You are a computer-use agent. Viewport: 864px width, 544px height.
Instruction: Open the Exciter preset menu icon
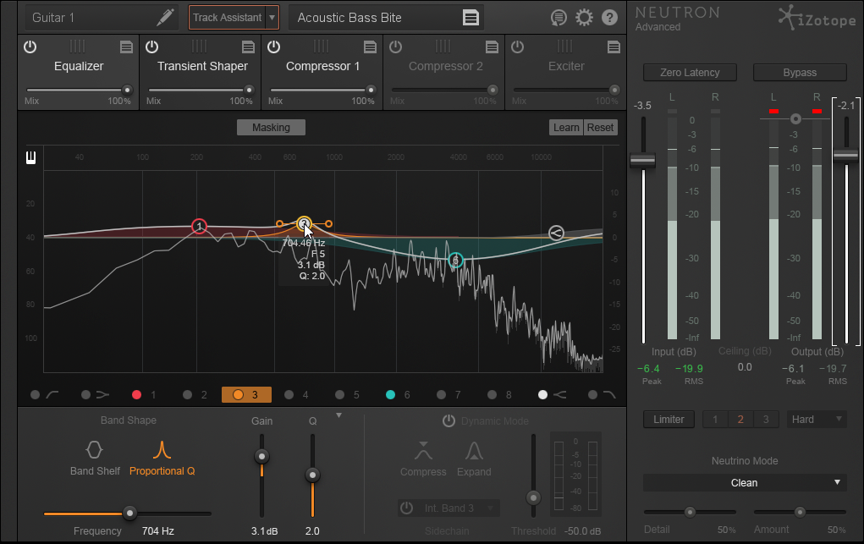614,47
